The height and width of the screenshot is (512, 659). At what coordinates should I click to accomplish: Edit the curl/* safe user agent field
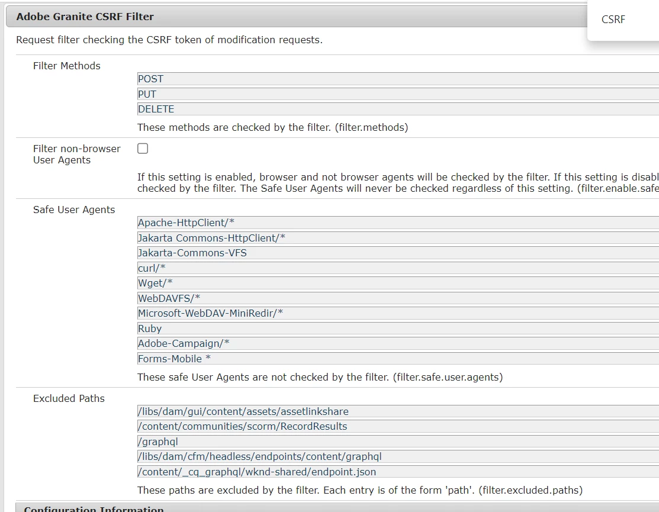[x=398, y=268]
